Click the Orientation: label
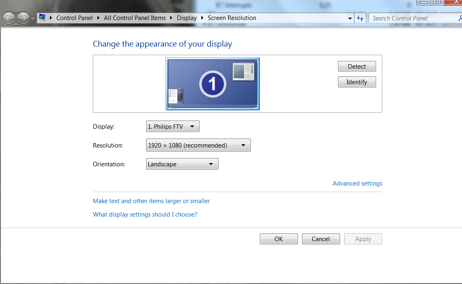462x284 pixels. tap(109, 164)
